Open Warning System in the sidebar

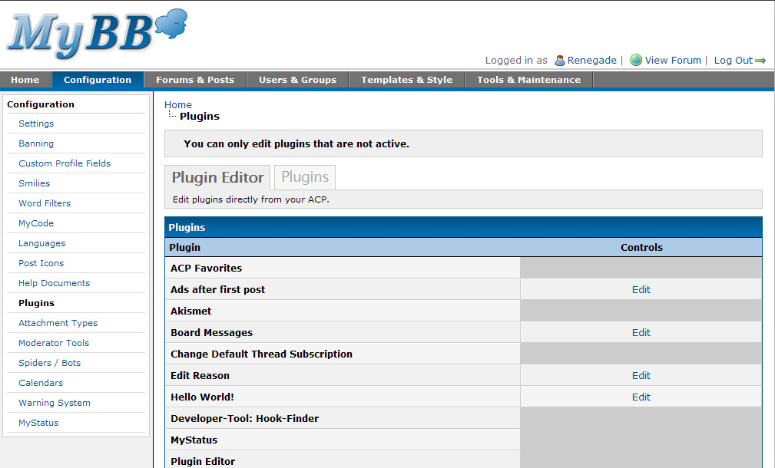pos(55,403)
